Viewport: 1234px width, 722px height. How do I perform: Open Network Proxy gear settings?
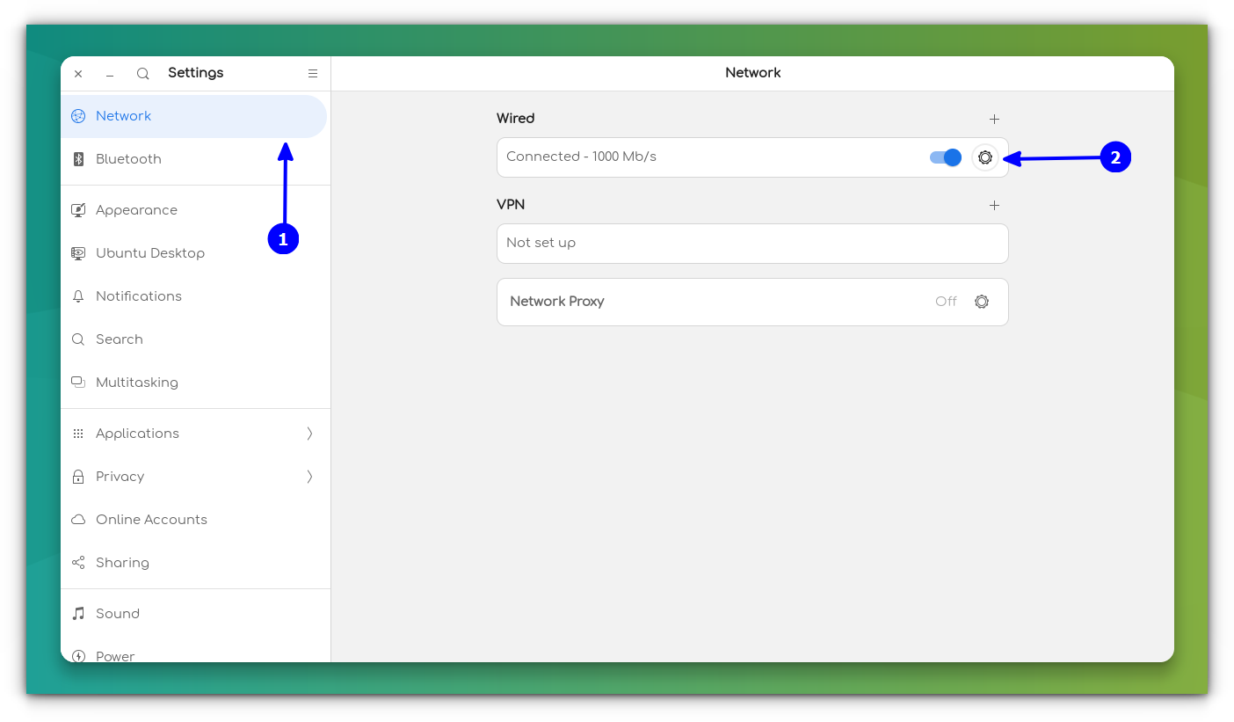[x=982, y=302]
